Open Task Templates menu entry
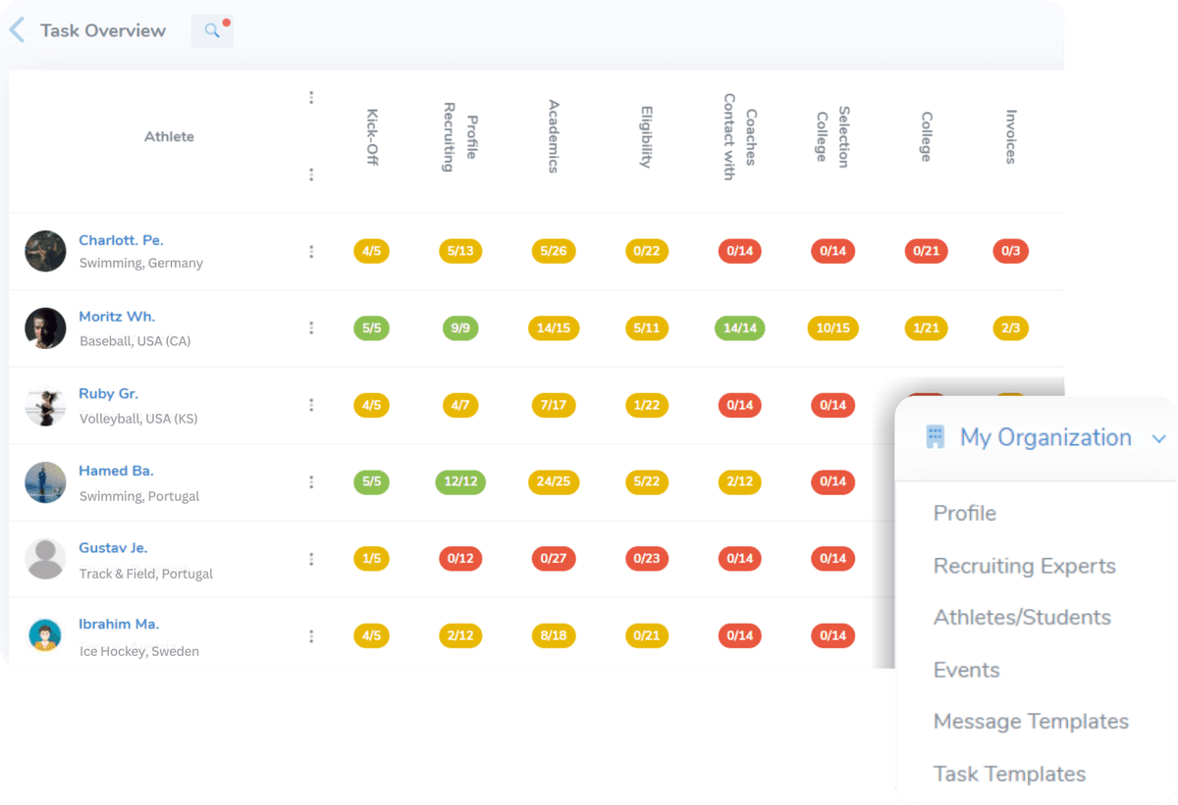 click(1009, 774)
